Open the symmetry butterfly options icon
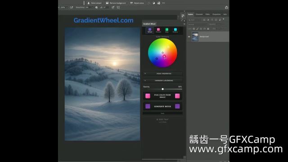 (118, 8)
